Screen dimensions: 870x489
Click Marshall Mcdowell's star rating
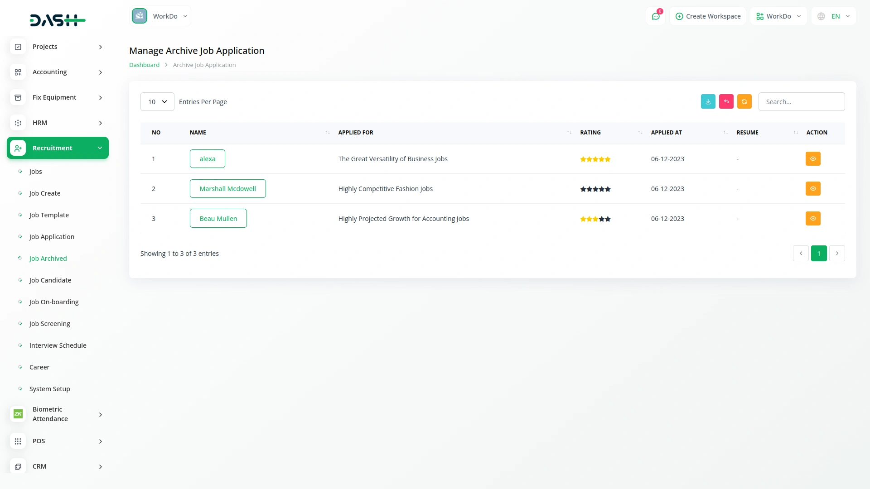(595, 189)
